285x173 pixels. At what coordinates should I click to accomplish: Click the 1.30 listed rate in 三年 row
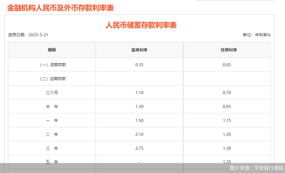pos(227,148)
